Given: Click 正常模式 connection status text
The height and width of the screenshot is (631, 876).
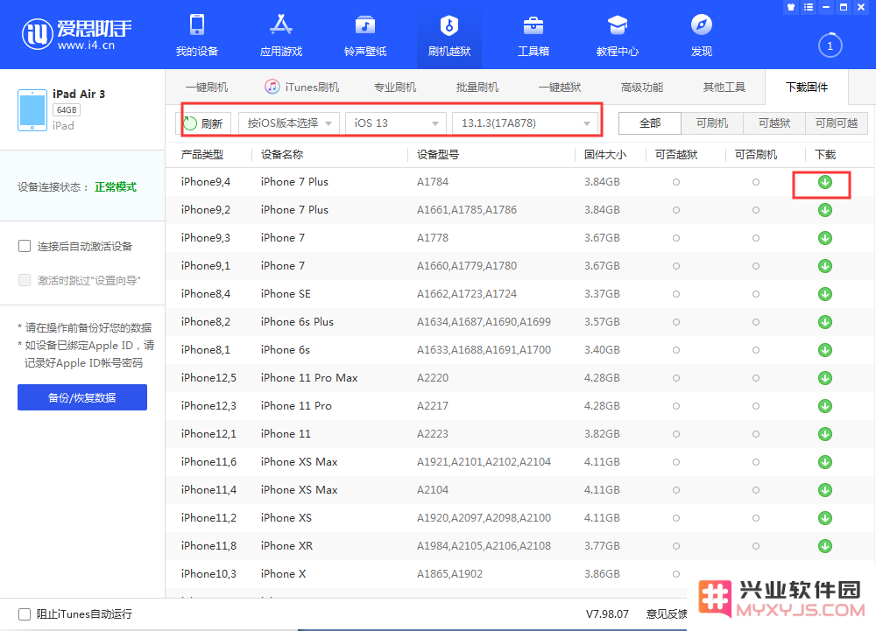Looking at the screenshot, I should [116, 187].
